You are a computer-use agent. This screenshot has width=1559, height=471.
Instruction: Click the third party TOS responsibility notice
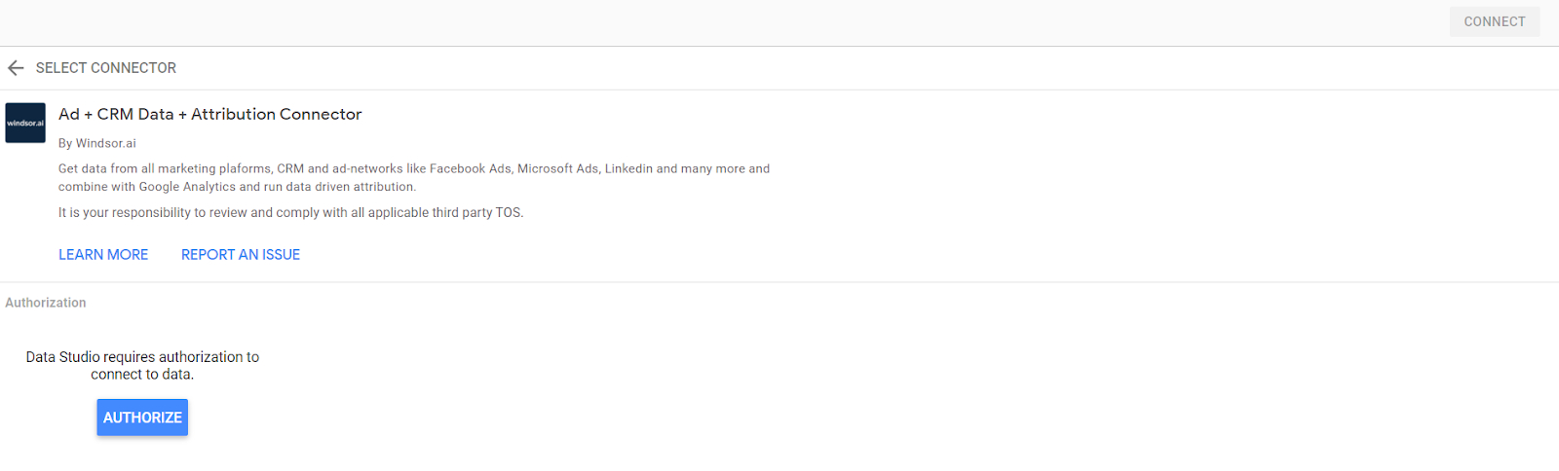tap(290, 212)
